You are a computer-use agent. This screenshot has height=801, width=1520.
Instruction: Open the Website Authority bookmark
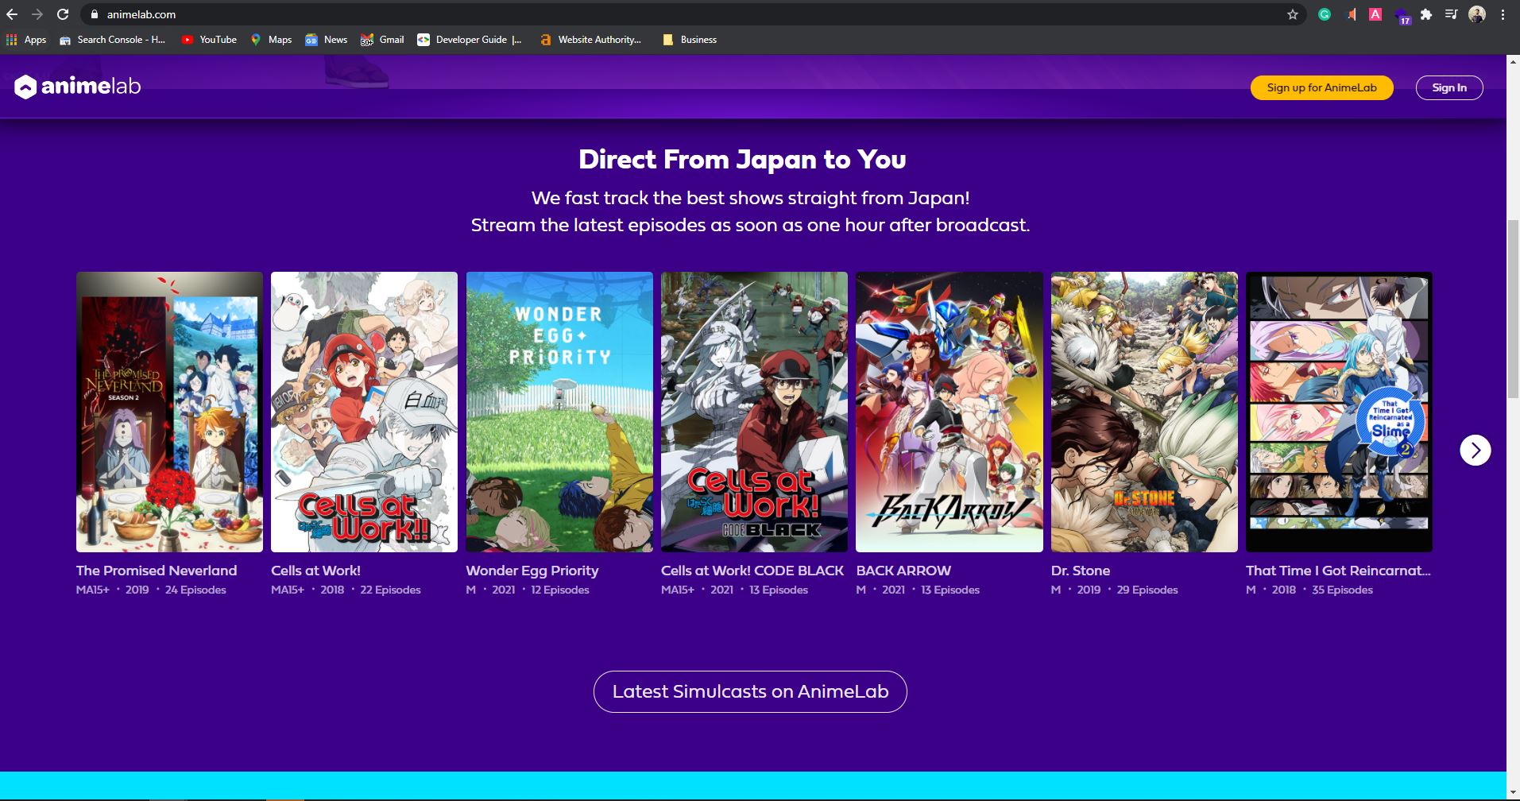click(590, 40)
